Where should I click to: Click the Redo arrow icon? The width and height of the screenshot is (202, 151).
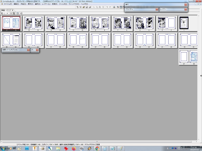(110, 7)
